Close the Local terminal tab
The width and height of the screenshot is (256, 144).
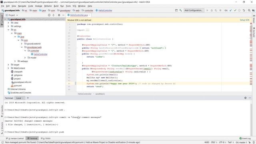23,98
